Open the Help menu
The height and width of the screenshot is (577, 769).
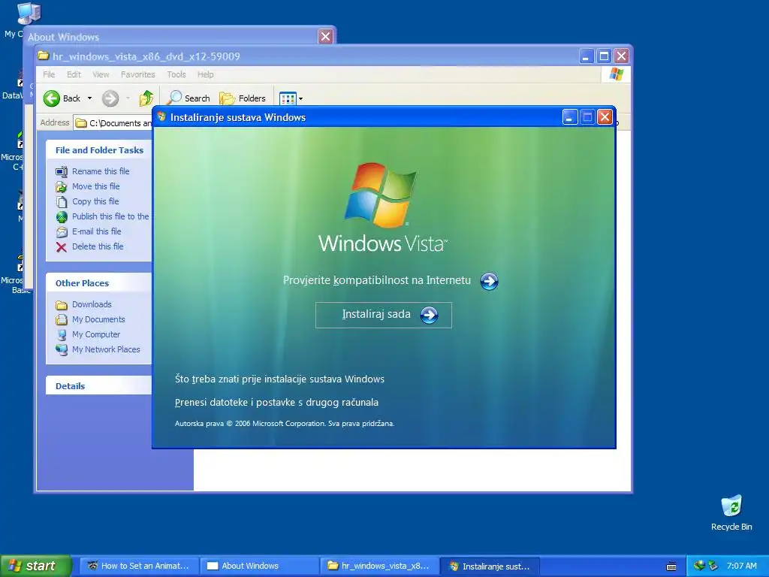click(x=206, y=74)
